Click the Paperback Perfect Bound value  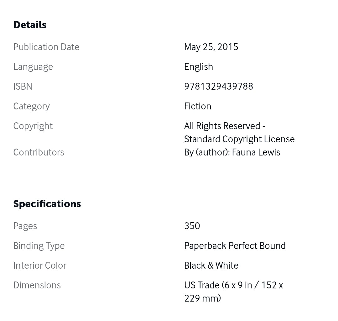[235, 246]
